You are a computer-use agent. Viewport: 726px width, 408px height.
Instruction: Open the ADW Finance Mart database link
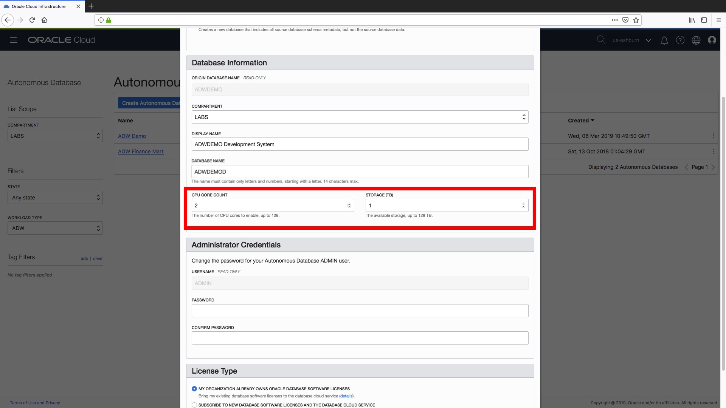click(141, 151)
